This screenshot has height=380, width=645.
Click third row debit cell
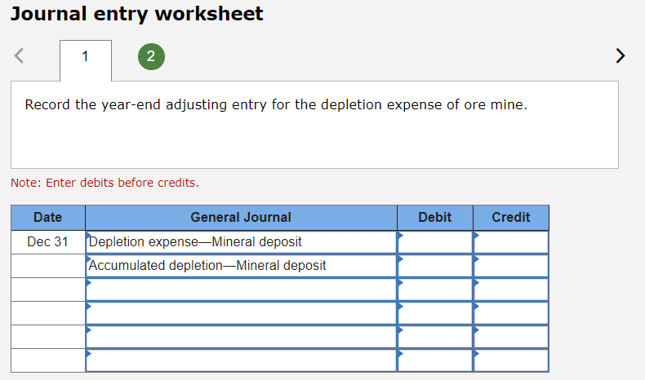[x=435, y=289]
